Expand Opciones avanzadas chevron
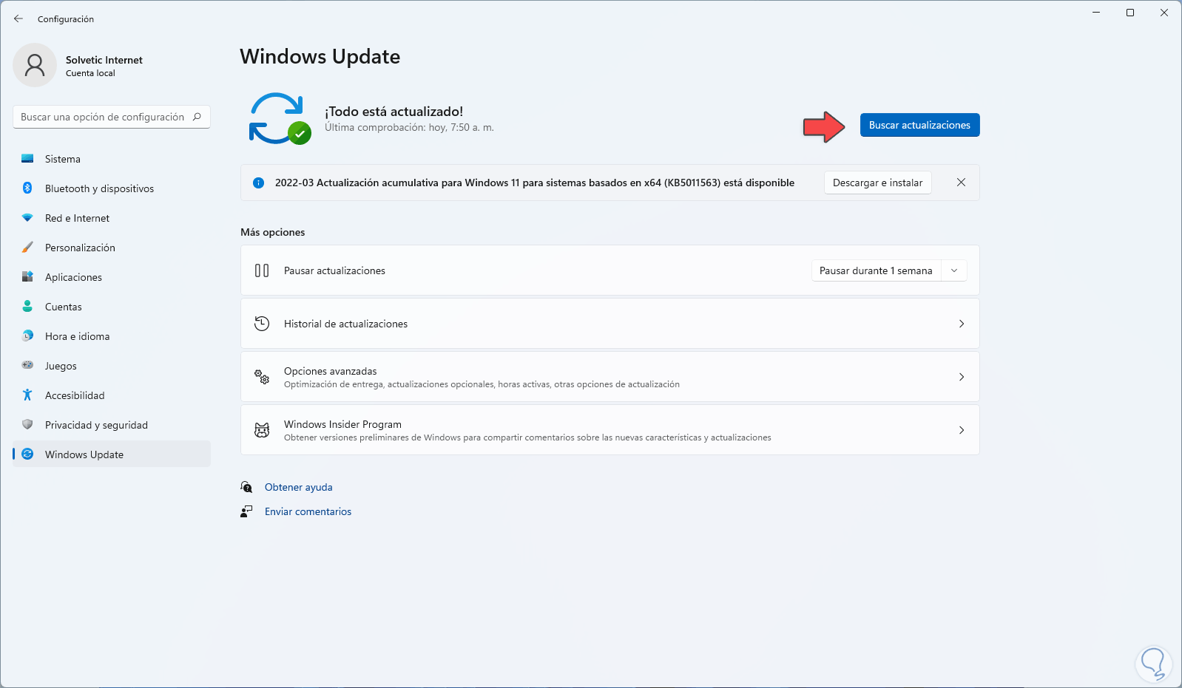The height and width of the screenshot is (688, 1182). coord(962,377)
